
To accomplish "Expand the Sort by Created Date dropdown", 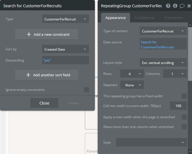I will click(66, 49).
